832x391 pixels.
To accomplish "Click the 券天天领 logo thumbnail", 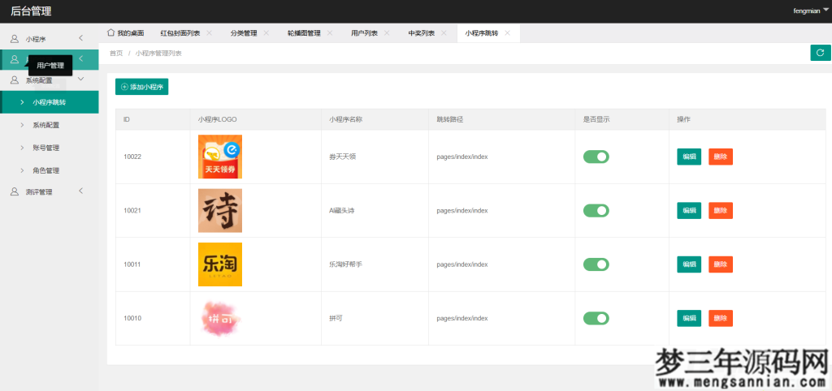I will point(220,157).
